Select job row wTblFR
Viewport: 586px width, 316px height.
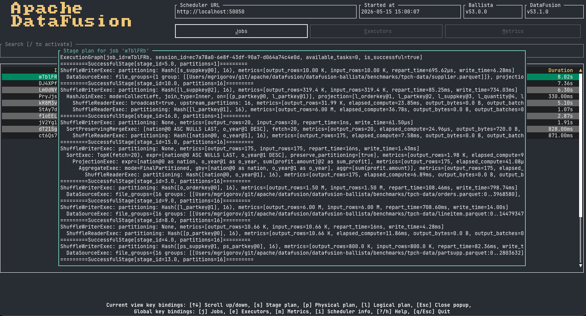tap(30, 77)
